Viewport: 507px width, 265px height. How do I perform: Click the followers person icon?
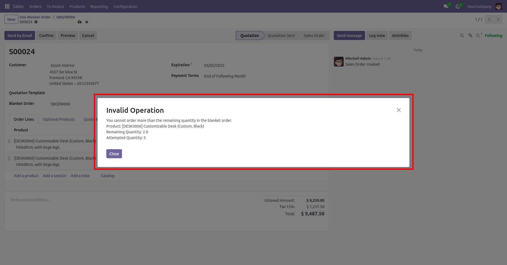pos(478,36)
